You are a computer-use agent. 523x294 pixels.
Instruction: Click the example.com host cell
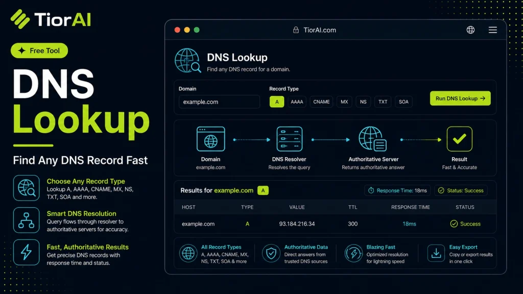(198, 224)
